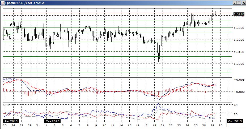This screenshot has width=246, height=129.
Task: Click the 1.3200 price axis label
Action: (x=239, y=40)
